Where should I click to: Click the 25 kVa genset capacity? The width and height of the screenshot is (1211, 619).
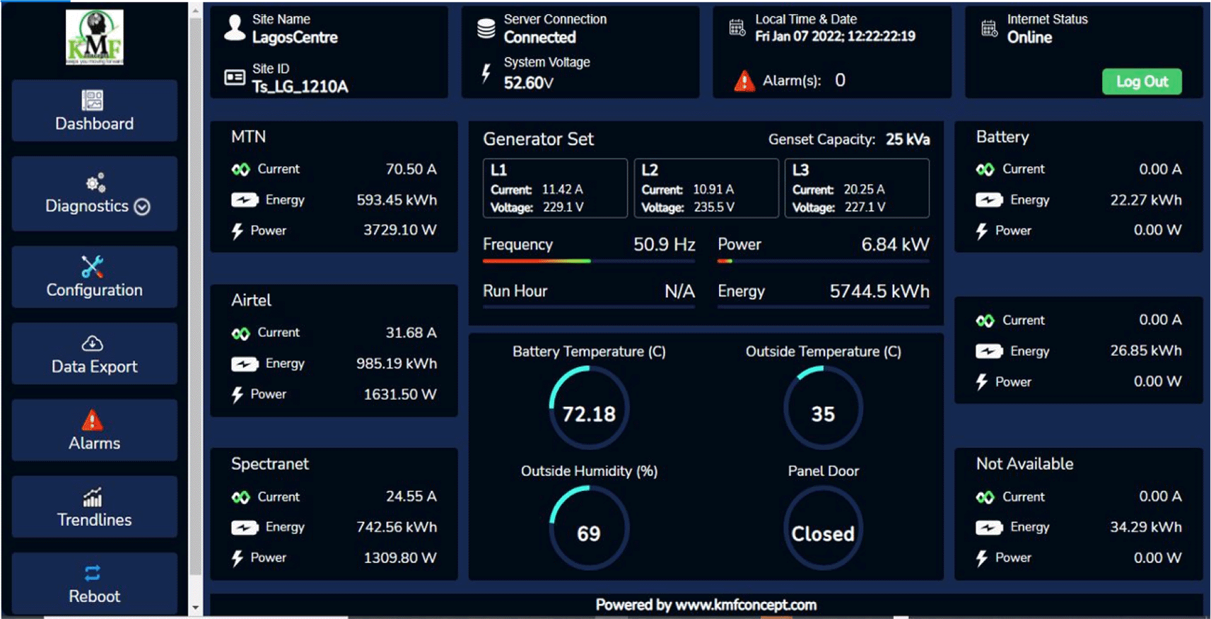click(908, 139)
